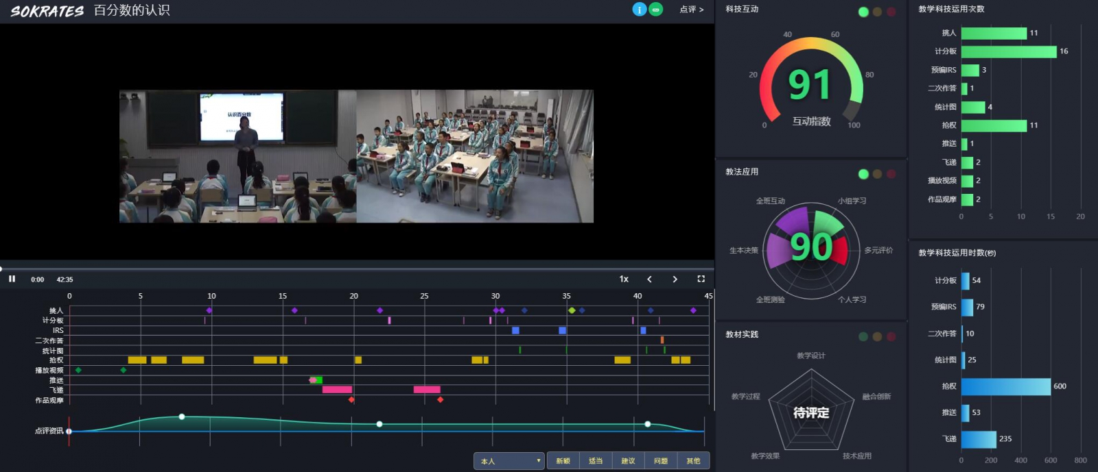The height and width of the screenshot is (472, 1098).
Task: Jump to previous marker with left arrow
Action: click(x=649, y=279)
